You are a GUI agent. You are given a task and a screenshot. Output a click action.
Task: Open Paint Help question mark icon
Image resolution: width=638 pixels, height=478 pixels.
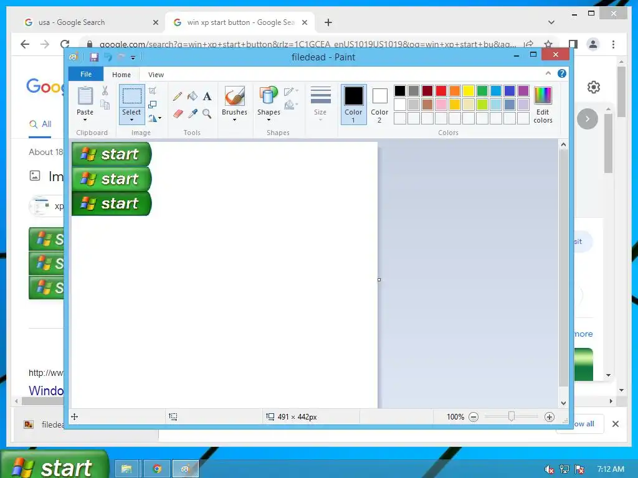point(561,73)
